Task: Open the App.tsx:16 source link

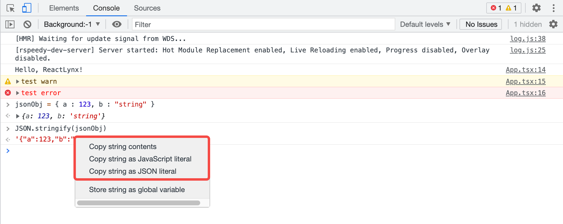Action: tap(526, 93)
